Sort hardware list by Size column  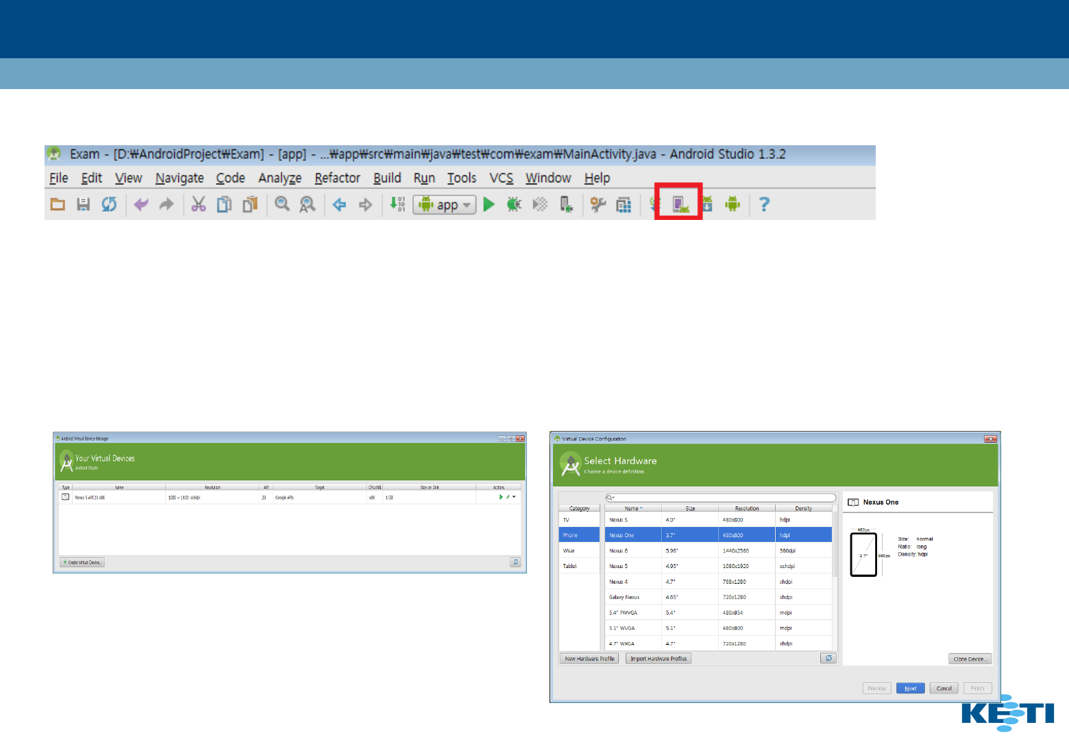[x=690, y=508]
